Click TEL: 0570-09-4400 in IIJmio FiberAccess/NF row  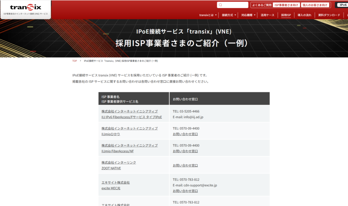(x=186, y=145)
